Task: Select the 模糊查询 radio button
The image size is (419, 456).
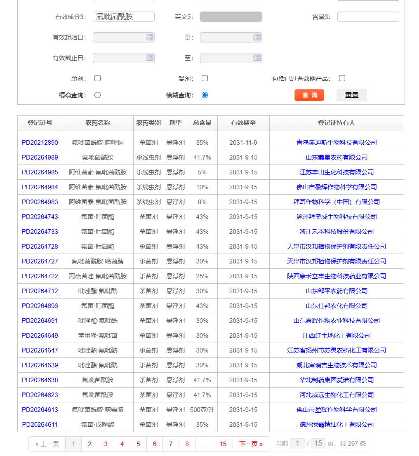Action: 205,95
